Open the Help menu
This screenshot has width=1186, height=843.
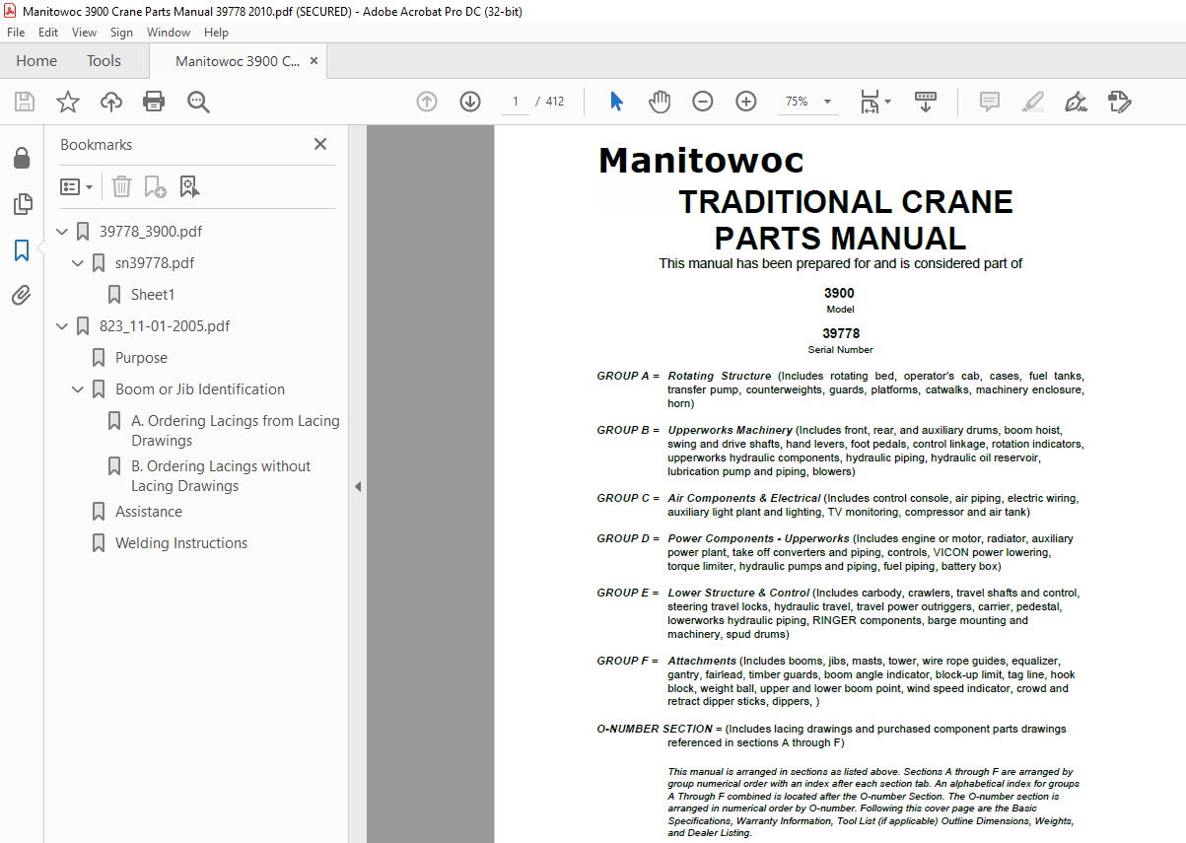pos(216,33)
